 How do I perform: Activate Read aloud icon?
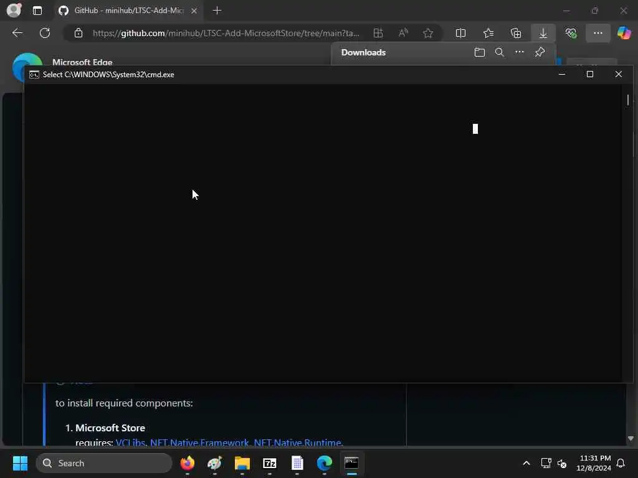[x=403, y=33]
